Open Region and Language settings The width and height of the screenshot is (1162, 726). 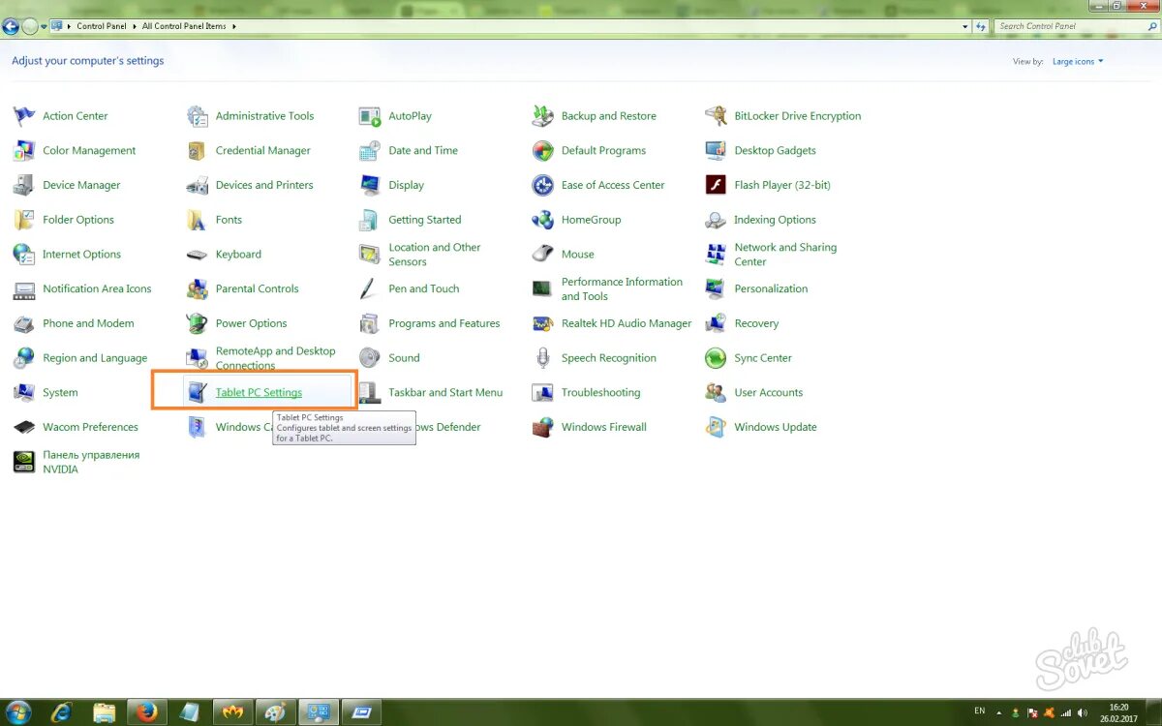click(x=95, y=358)
